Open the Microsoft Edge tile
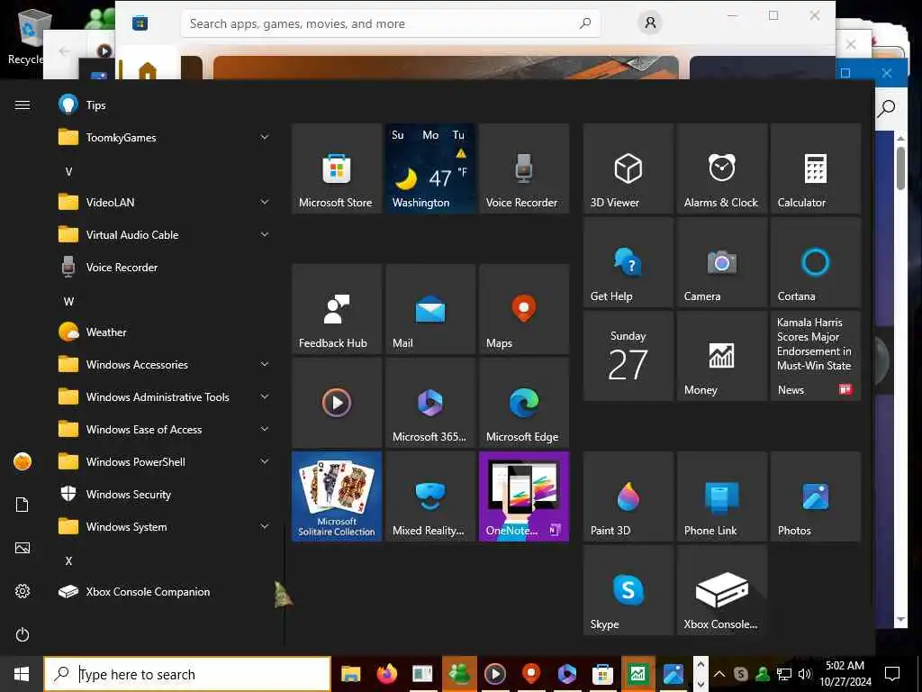 pos(524,403)
